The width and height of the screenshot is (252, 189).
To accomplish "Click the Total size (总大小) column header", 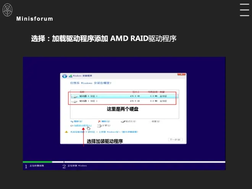I will point(136,92).
